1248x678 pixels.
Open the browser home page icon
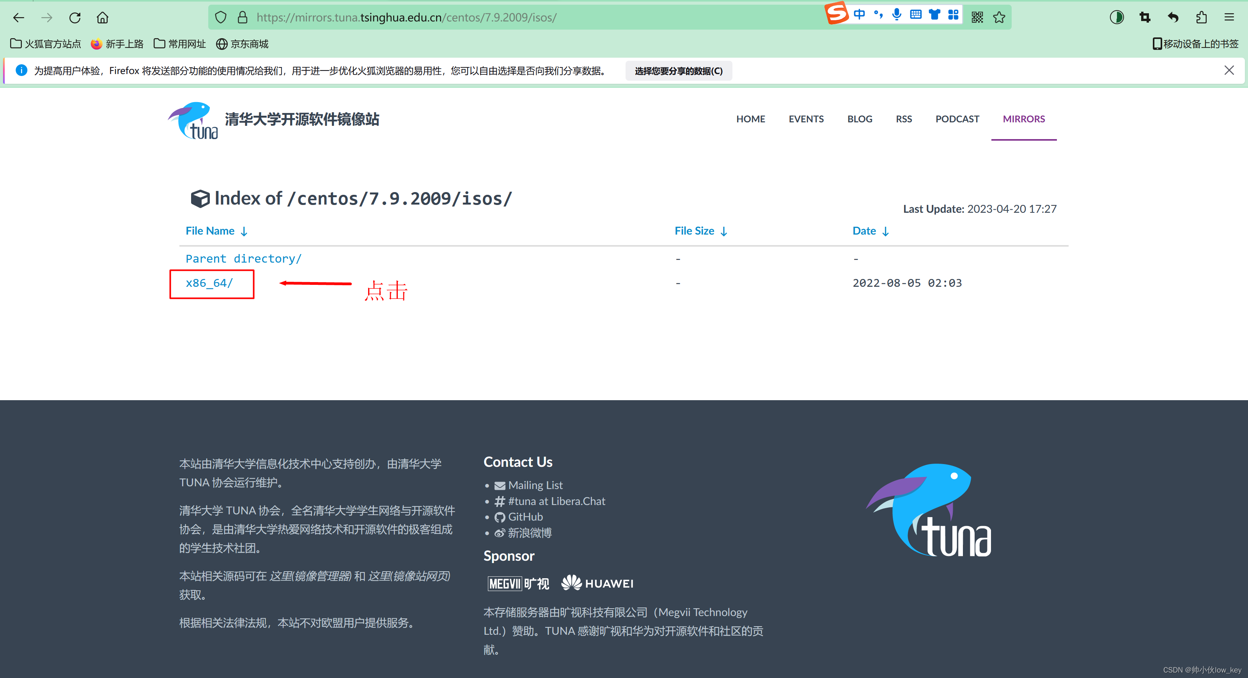103,18
